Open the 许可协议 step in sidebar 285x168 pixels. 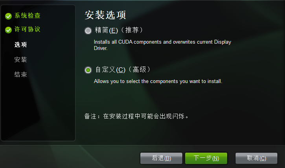point(28,29)
